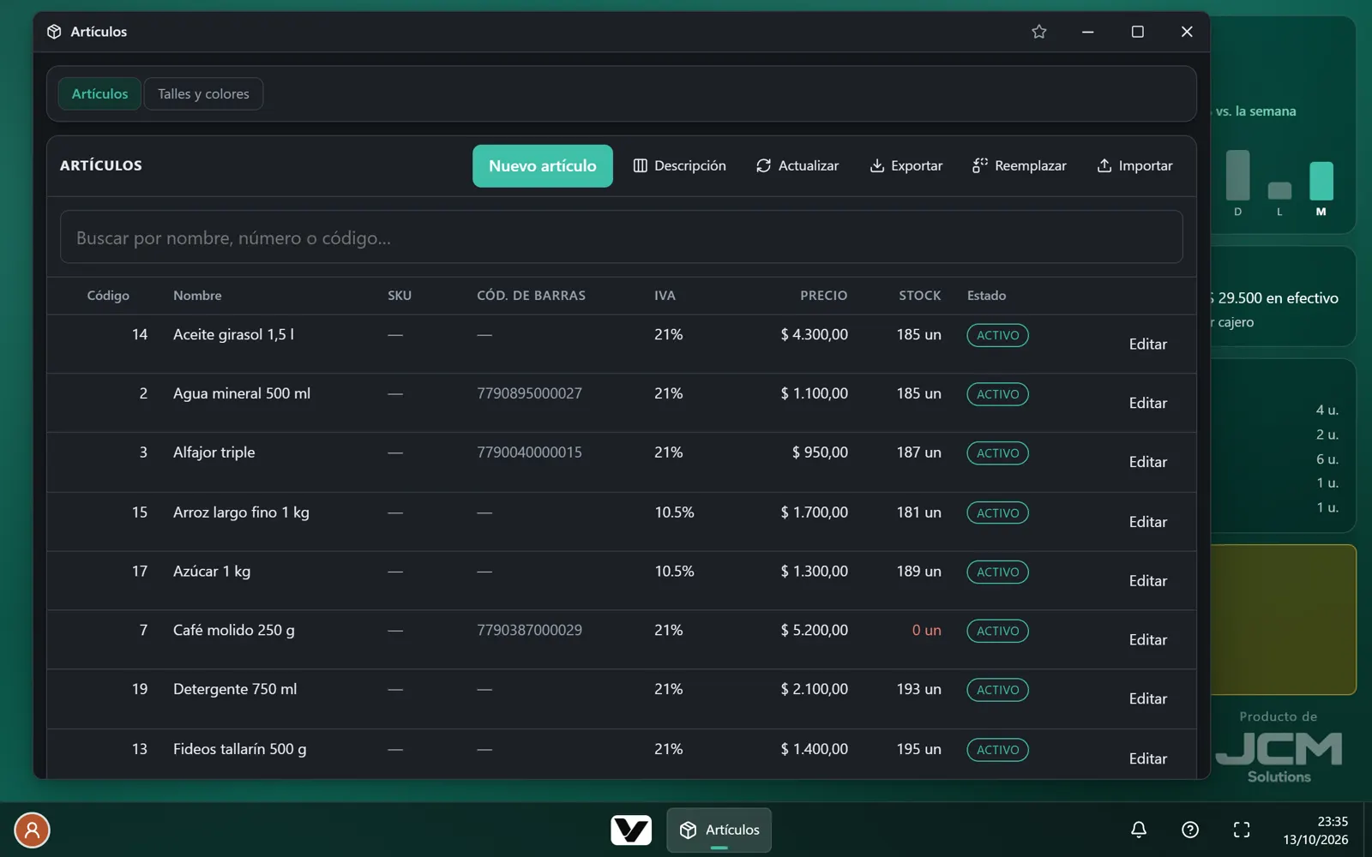
Task: Open the notifications bell in taskbar
Action: tap(1139, 830)
